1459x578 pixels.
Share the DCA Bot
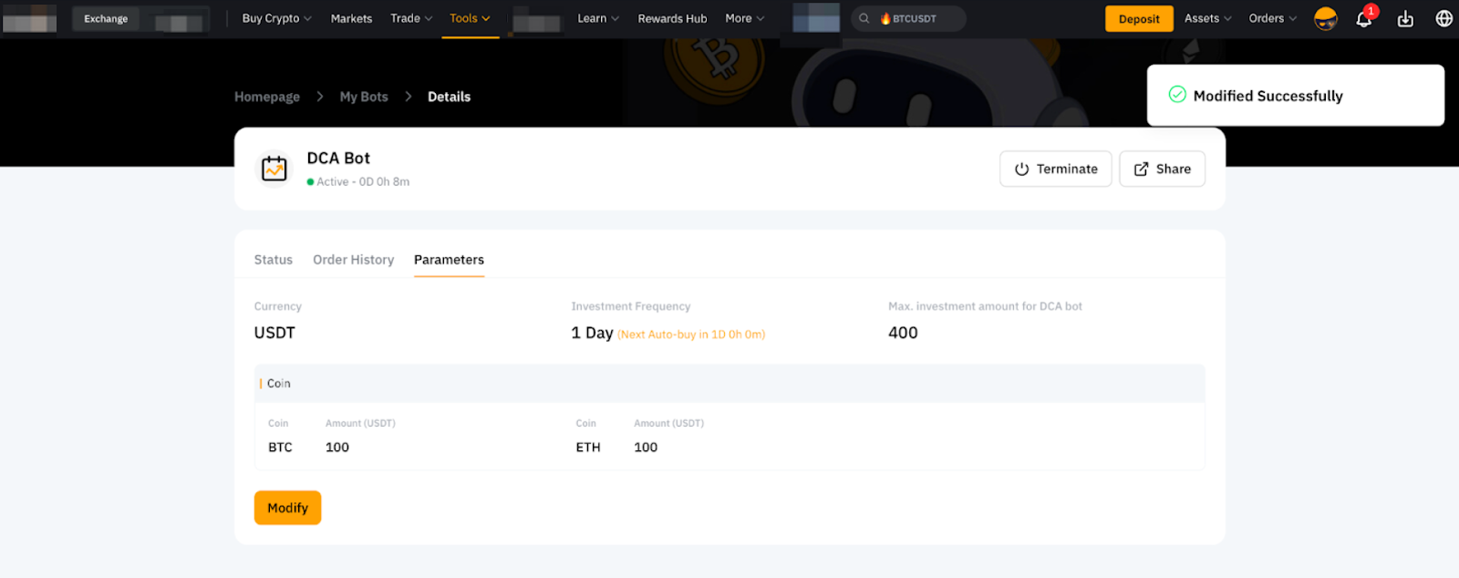coord(1162,169)
